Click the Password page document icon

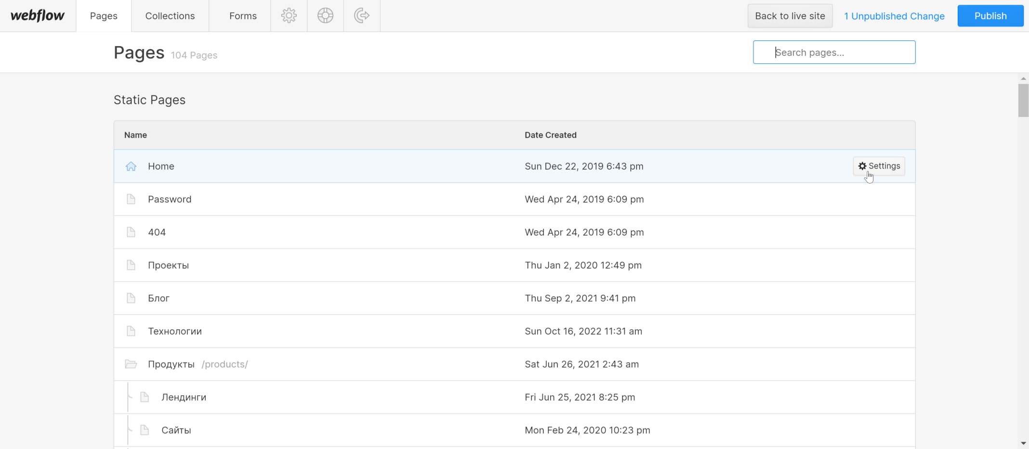pos(131,199)
